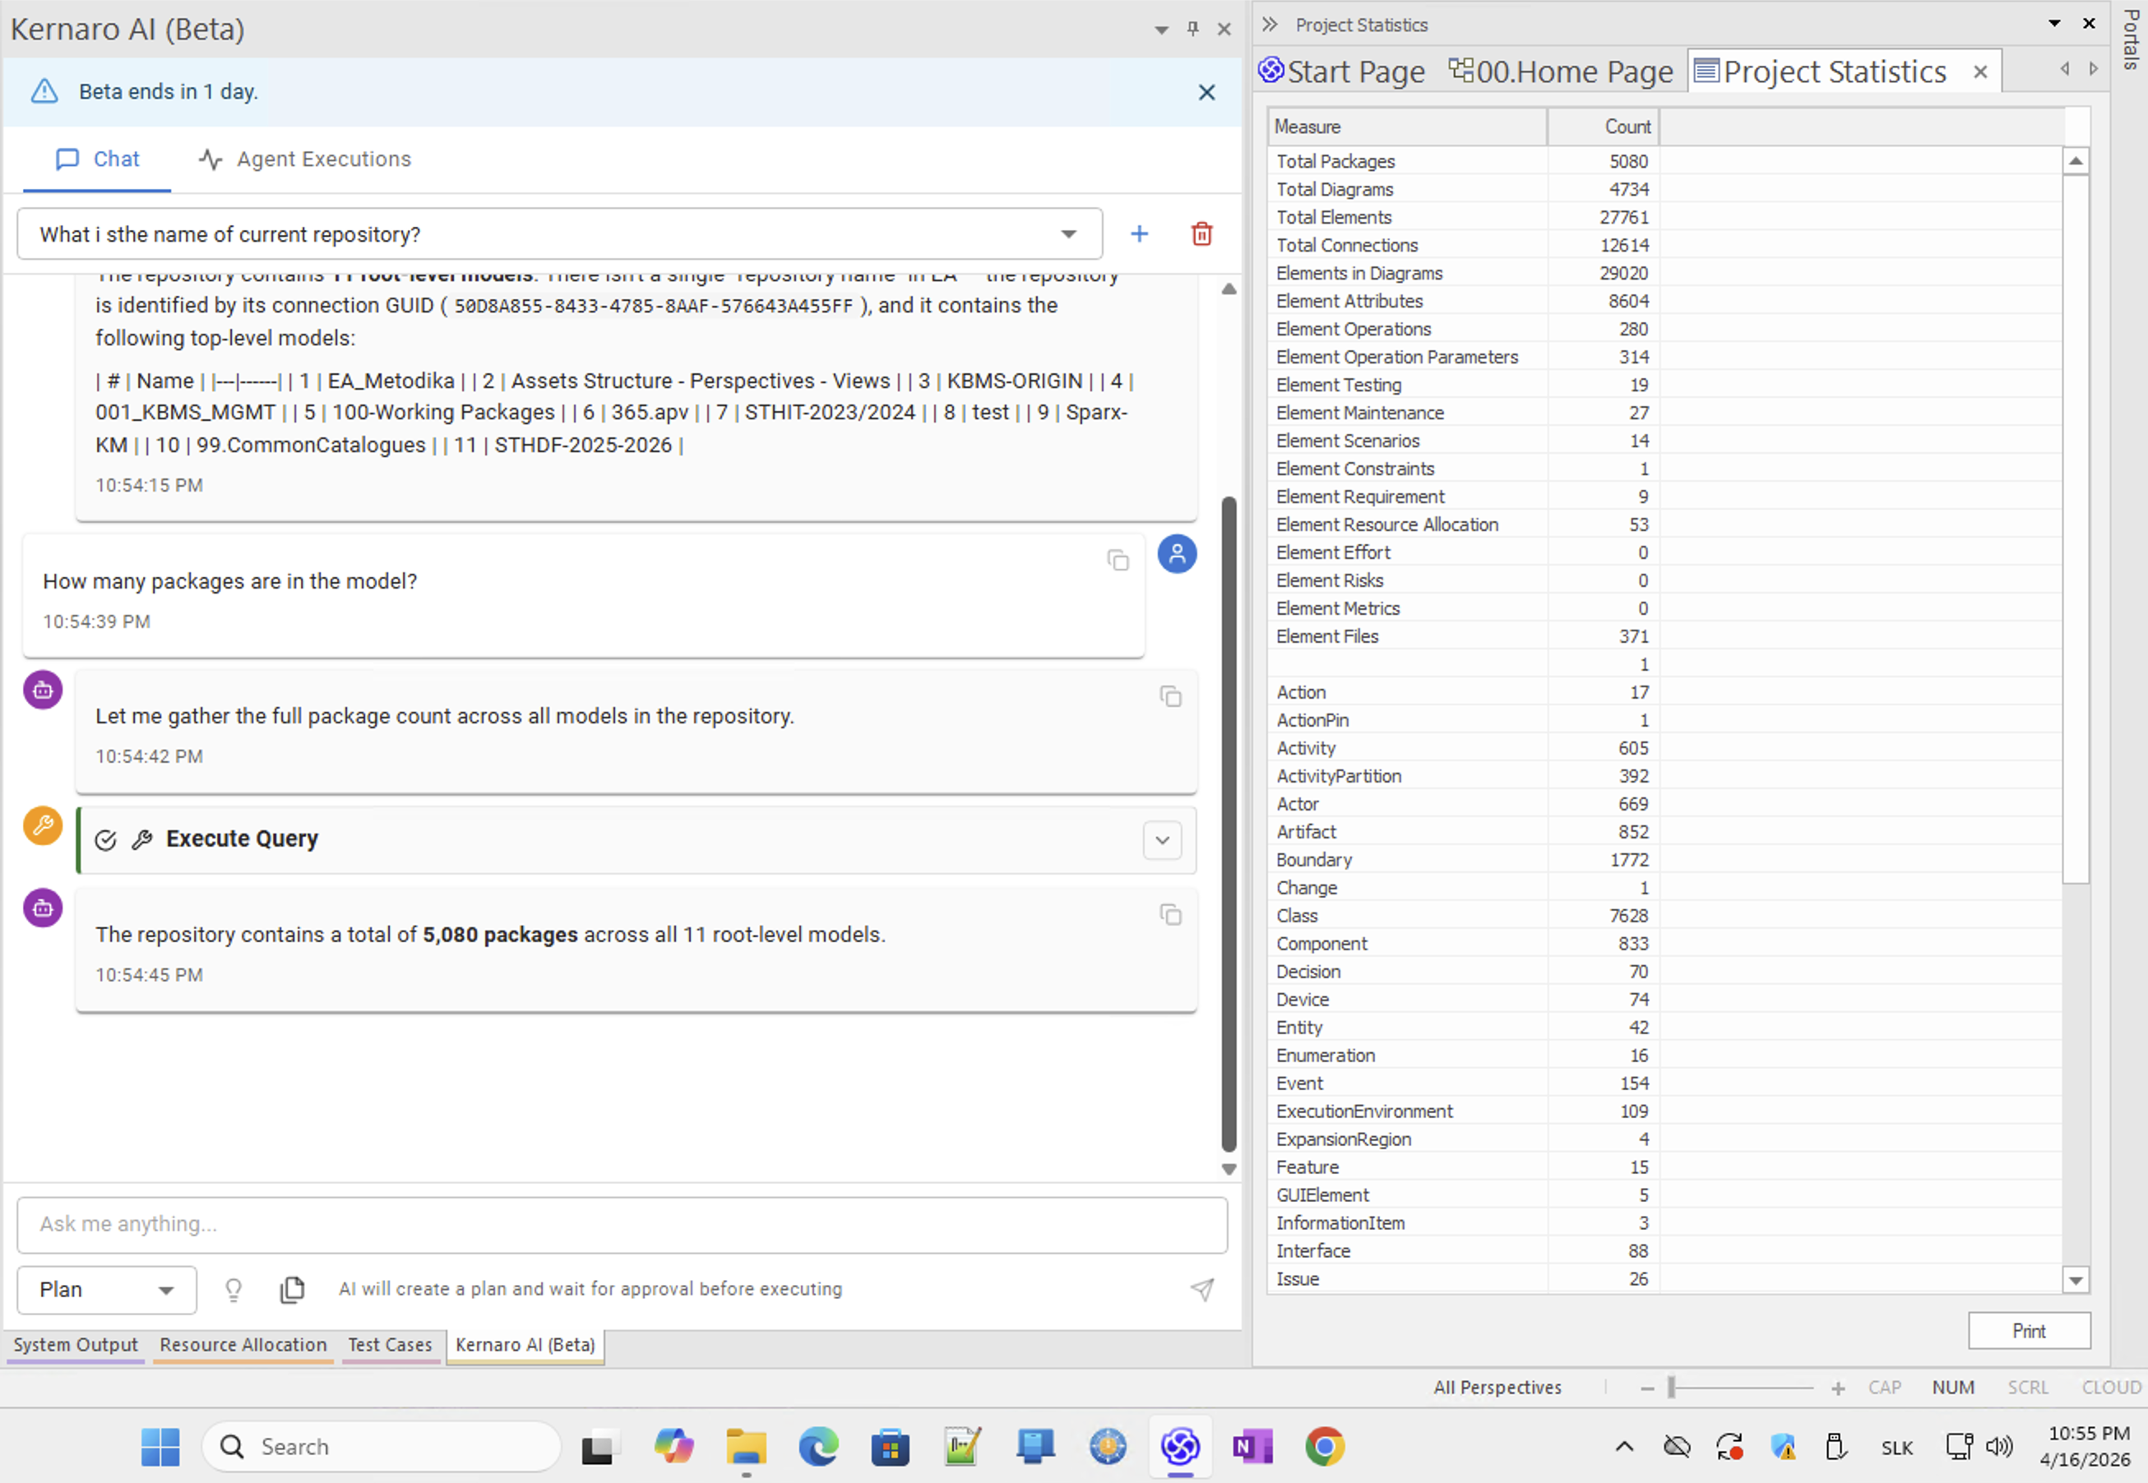Viewport: 2148px width, 1483px height.
Task: Switch to the Chat tab
Action: click(98, 159)
